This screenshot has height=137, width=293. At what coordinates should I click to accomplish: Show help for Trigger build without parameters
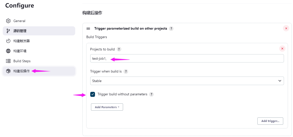(x=151, y=94)
